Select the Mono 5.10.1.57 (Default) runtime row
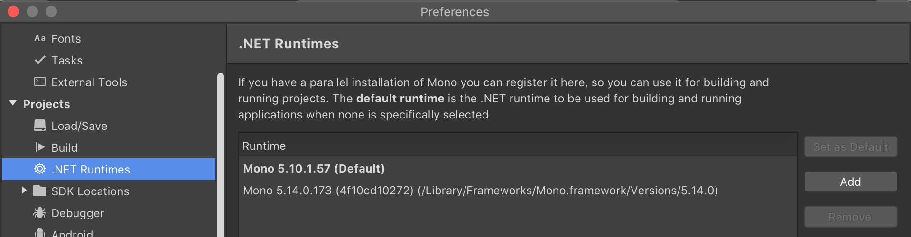The height and width of the screenshot is (237, 911). point(314,169)
